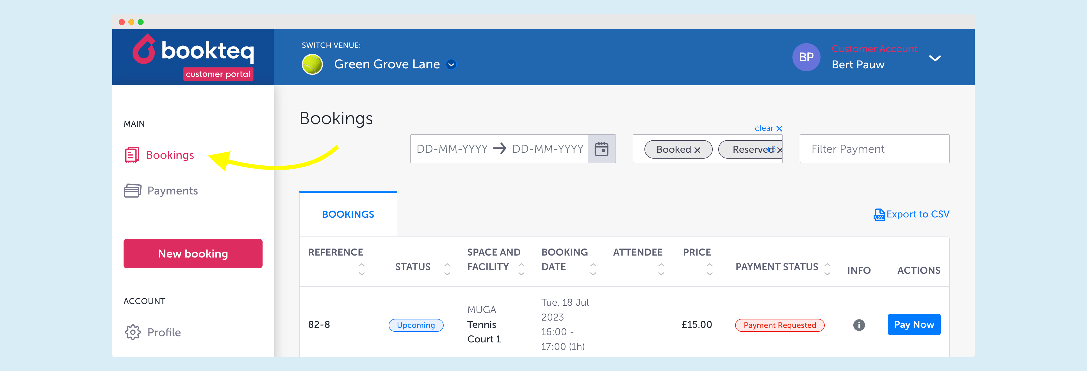Select the BOOKINGS tab
This screenshot has width=1087, height=371.
tap(348, 214)
